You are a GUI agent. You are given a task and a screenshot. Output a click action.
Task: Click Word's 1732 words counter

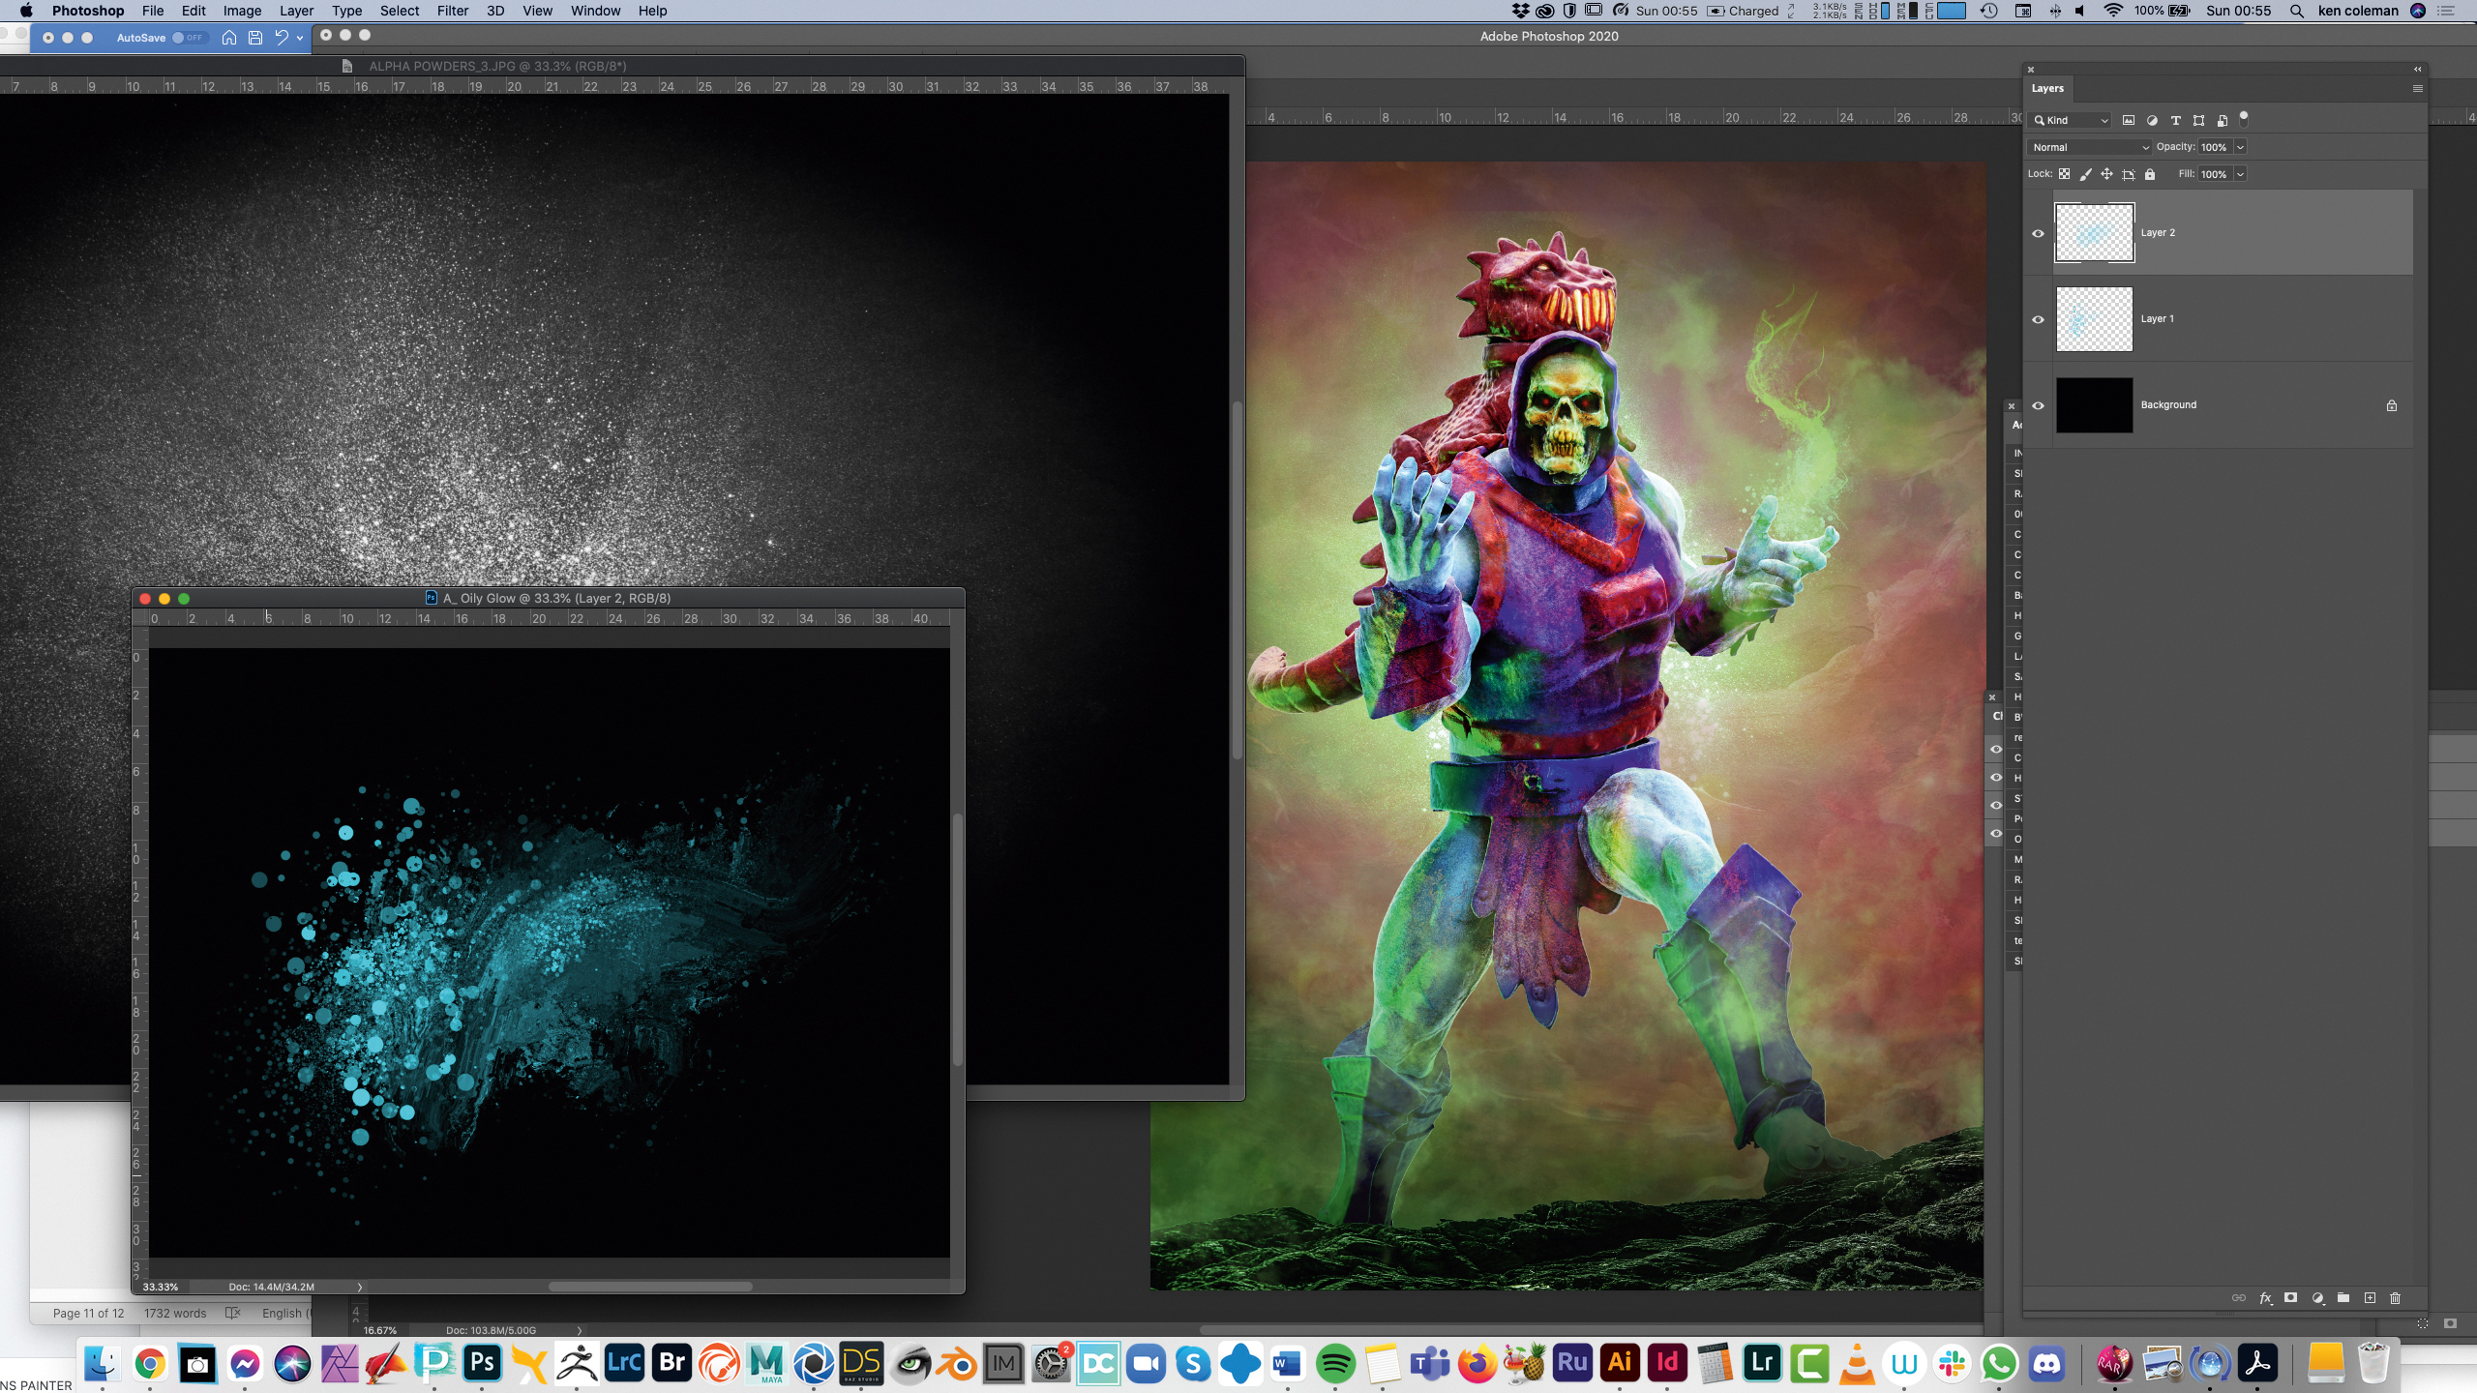pyautogui.click(x=175, y=1313)
